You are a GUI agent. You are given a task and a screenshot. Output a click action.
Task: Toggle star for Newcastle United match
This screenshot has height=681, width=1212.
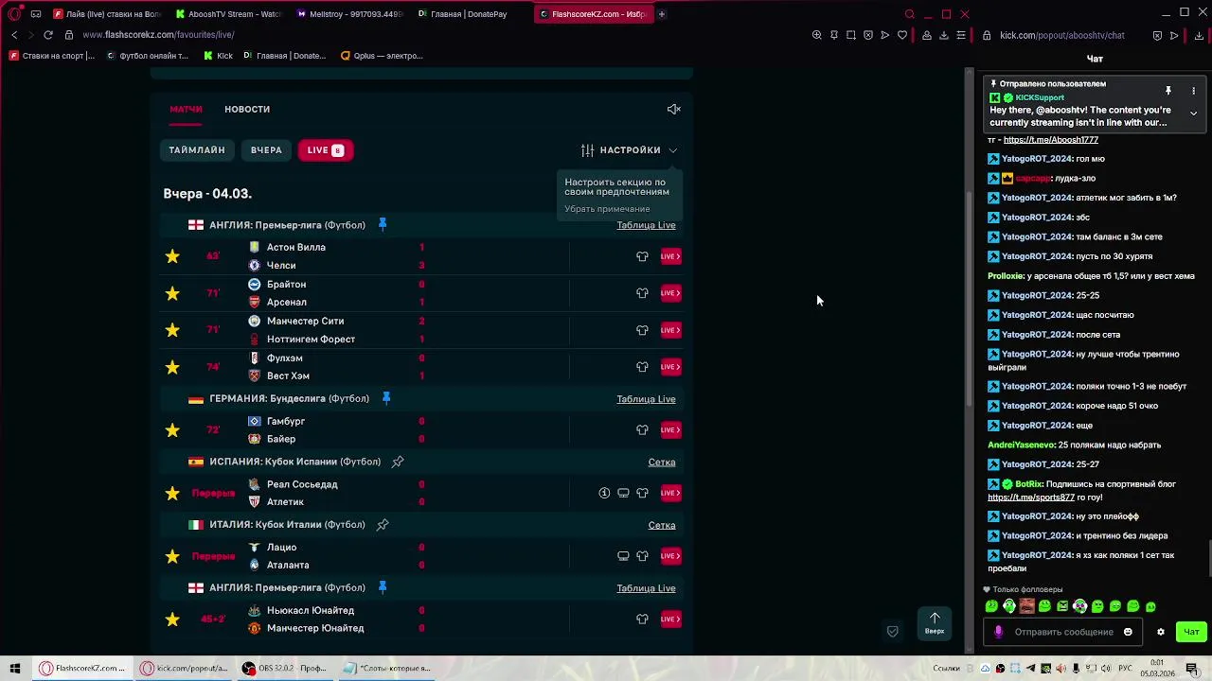tap(172, 620)
